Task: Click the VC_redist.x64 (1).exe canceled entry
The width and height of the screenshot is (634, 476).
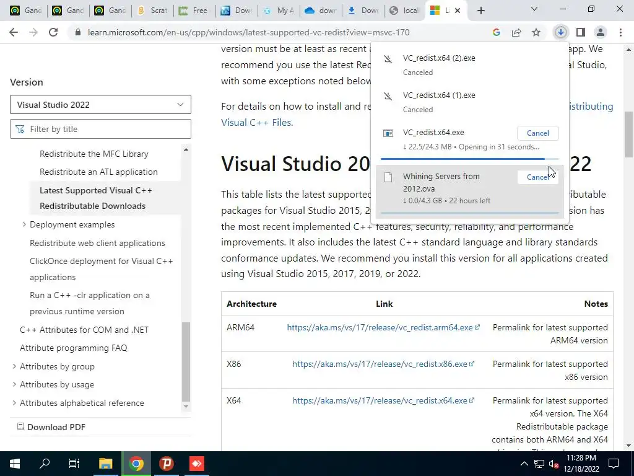Action: [469, 102]
